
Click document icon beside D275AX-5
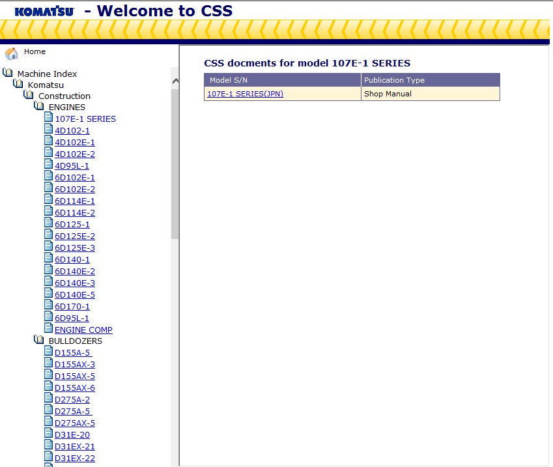point(49,421)
